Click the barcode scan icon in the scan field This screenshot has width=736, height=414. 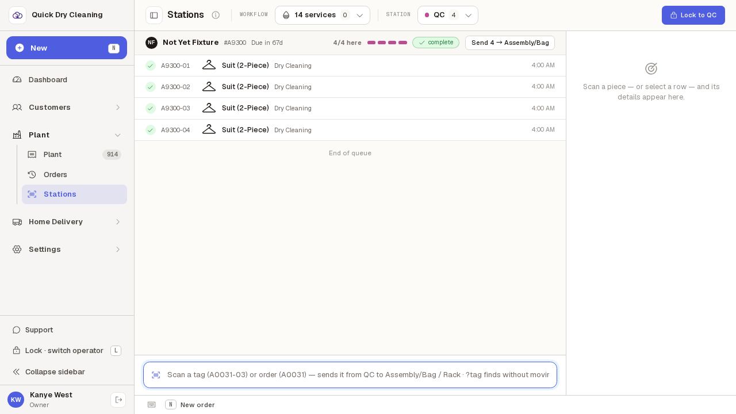coord(156,375)
